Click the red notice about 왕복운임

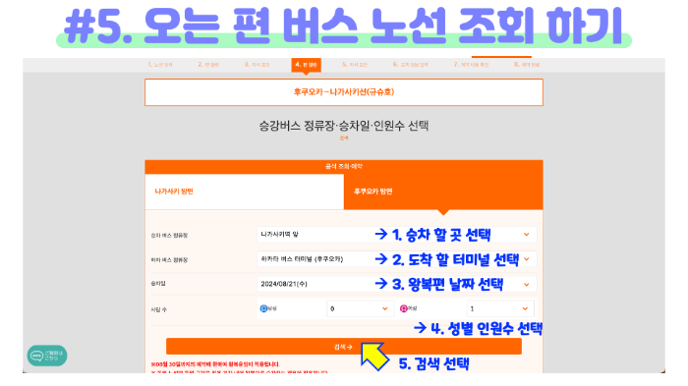coord(215,364)
